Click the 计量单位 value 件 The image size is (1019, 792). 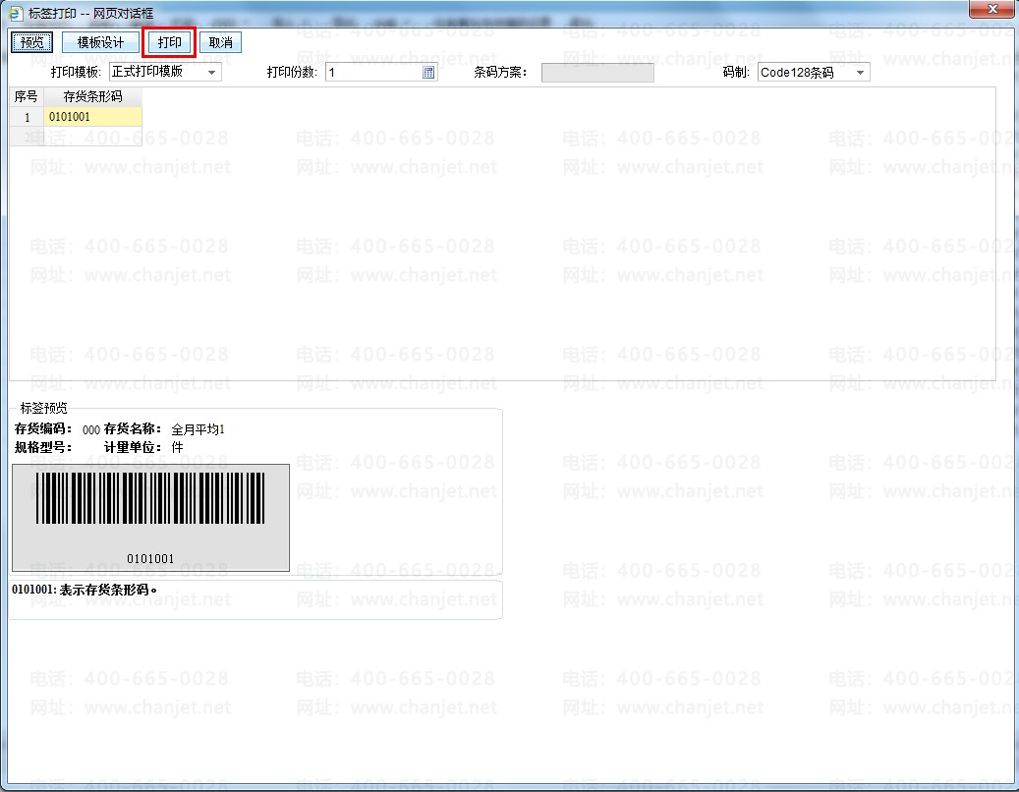(x=177, y=448)
